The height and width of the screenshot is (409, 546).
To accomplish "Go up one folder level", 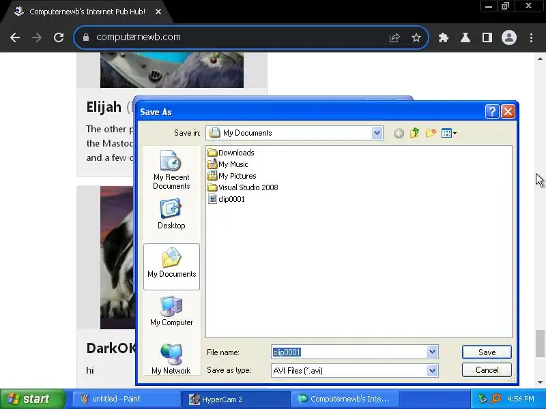I will (x=414, y=133).
